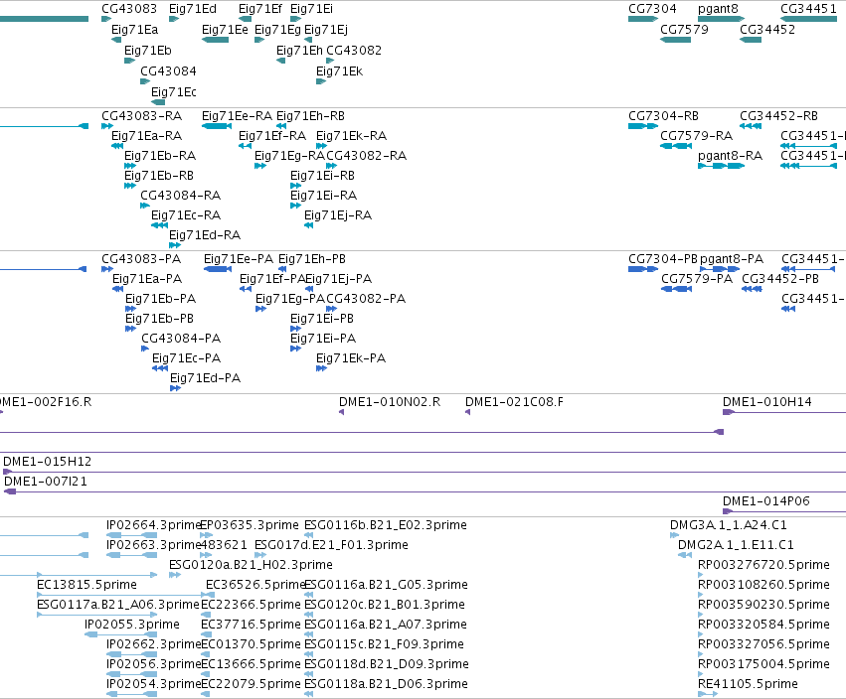Click the DME1-007I21 clone label
Viewport: 846px width, 699px height.
point(46,482)
